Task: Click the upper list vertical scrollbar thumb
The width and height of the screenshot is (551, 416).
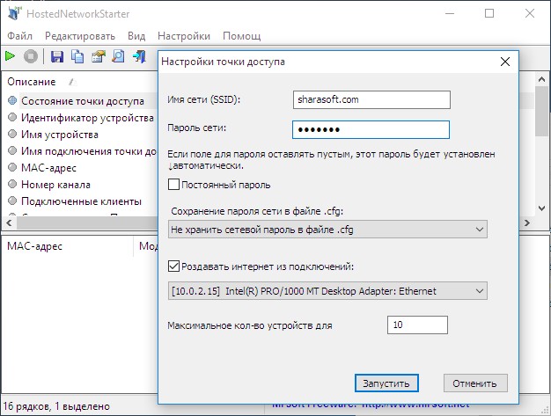Action: pyautogui.click(x=541, y=111)
